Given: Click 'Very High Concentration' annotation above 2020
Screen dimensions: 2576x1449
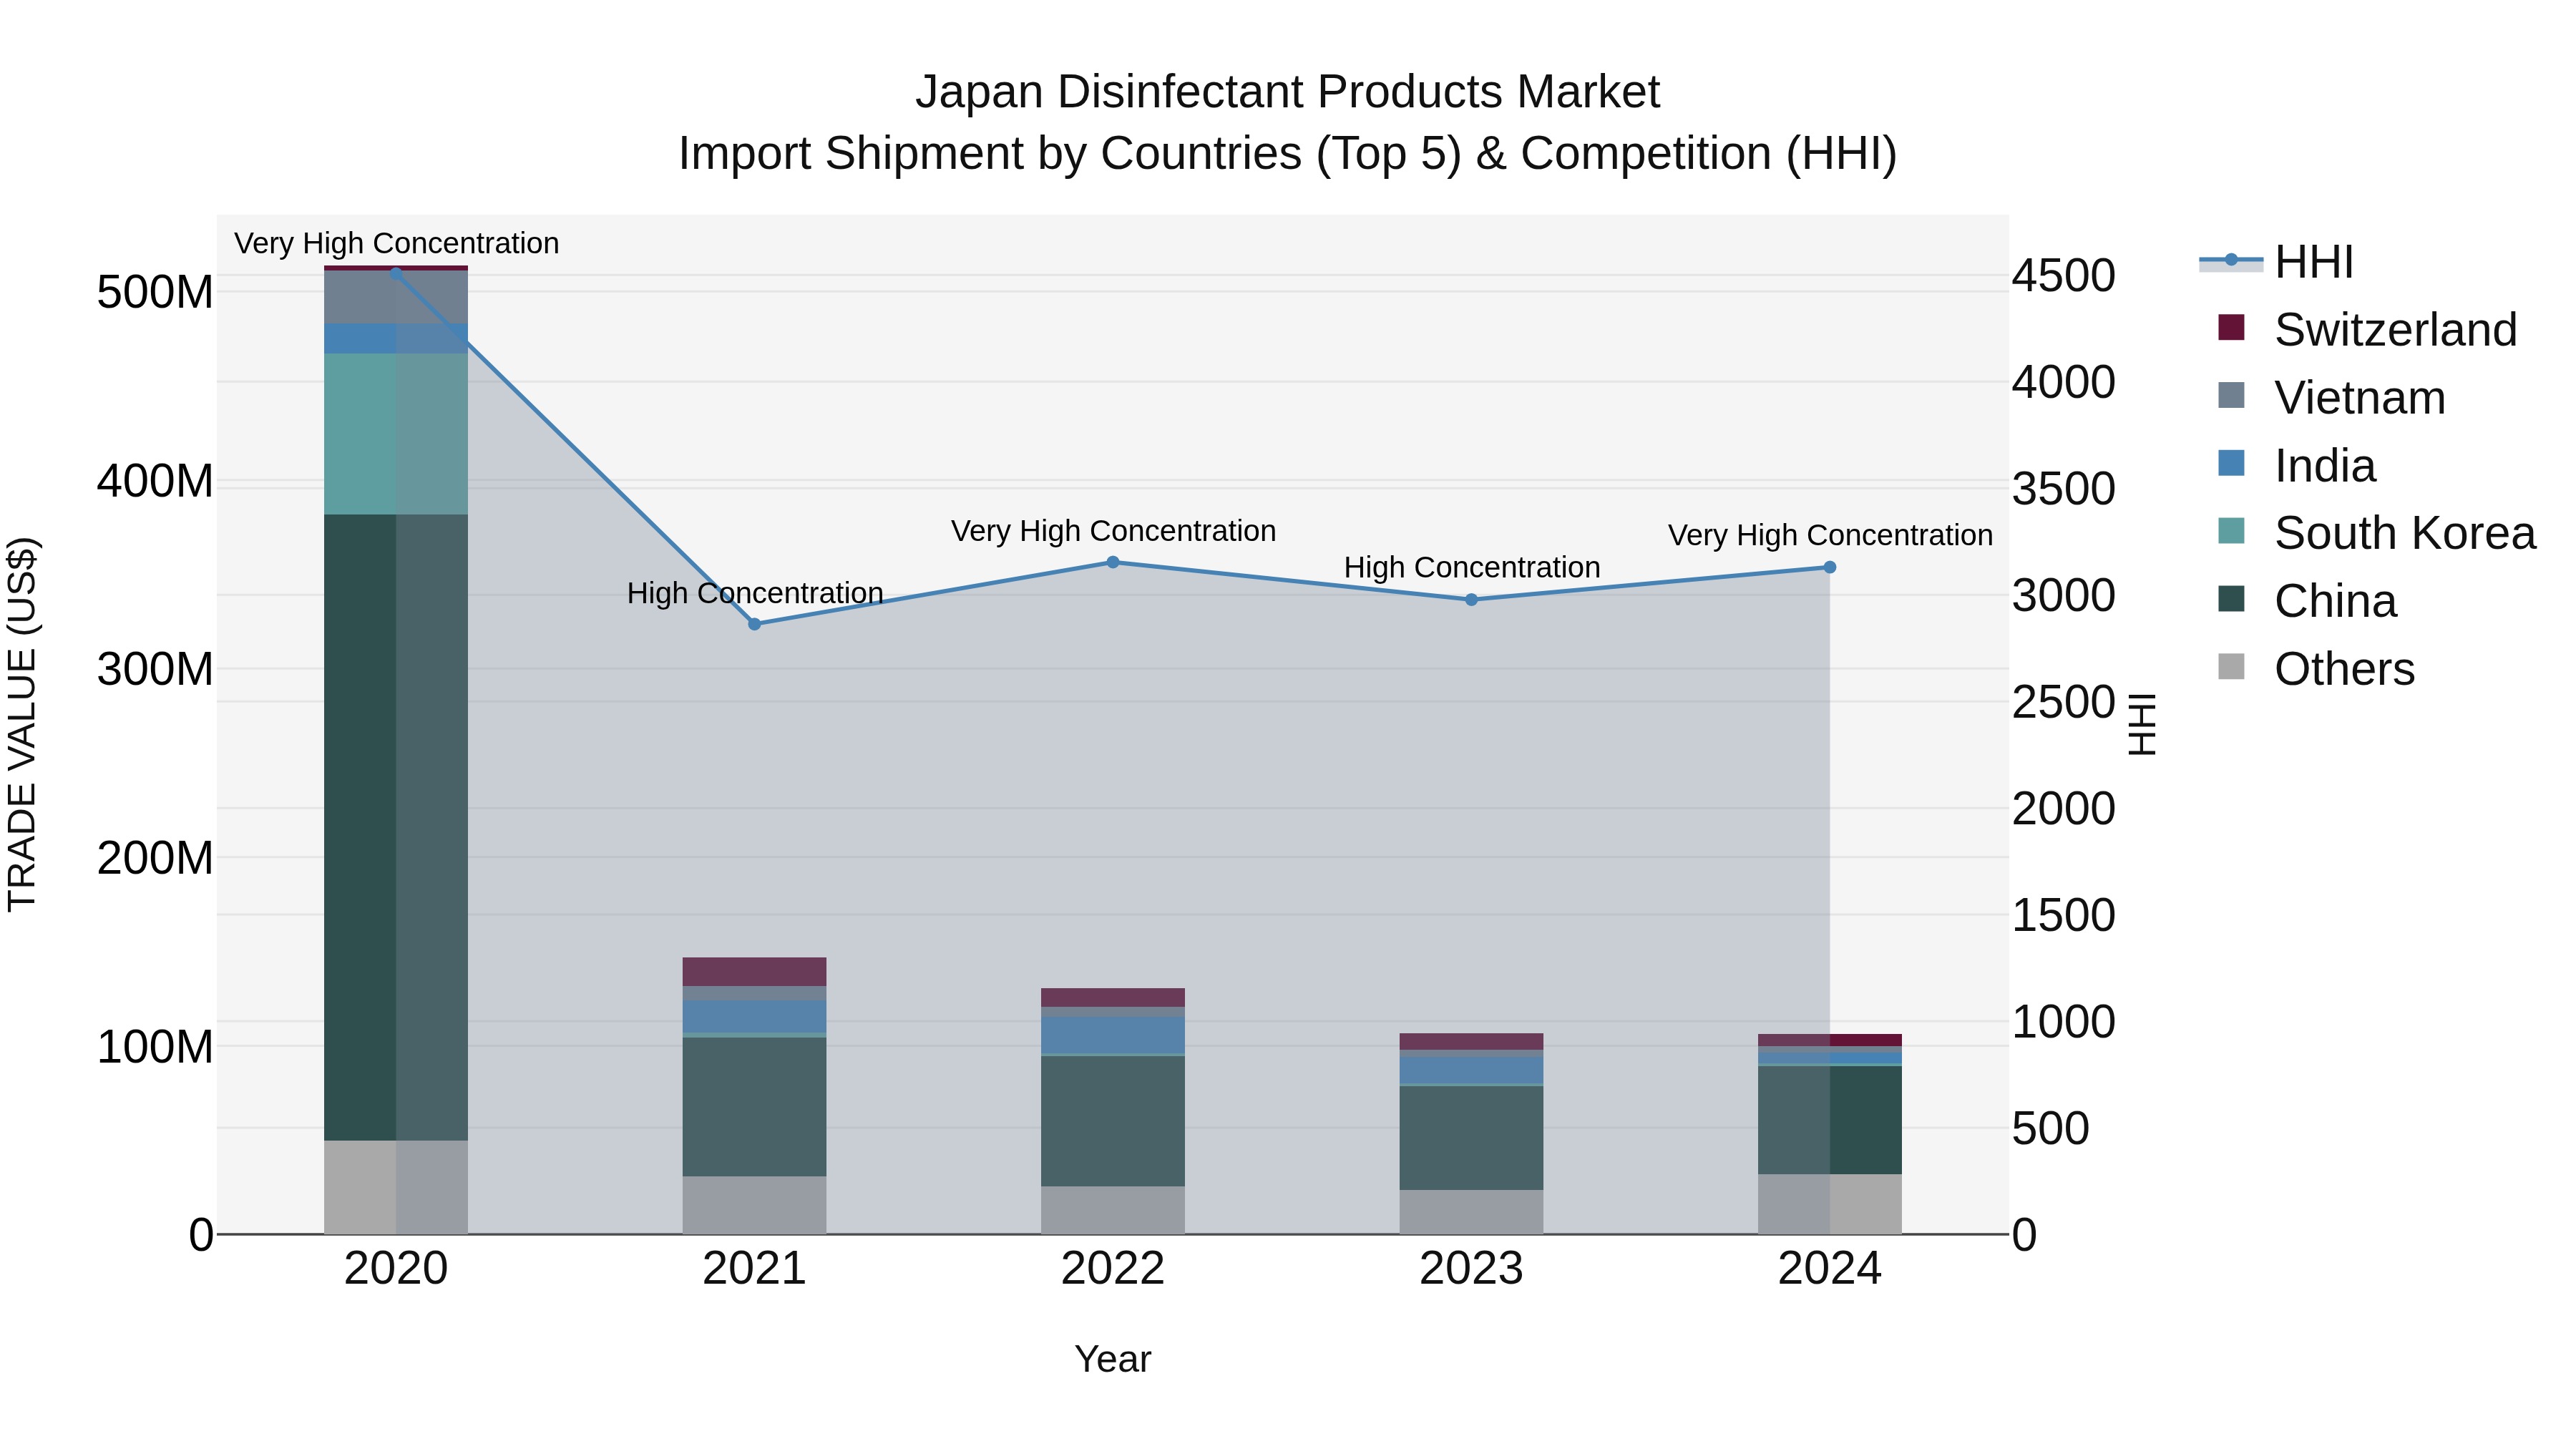Looking at the screenshot, I should (x=396, y=243).
